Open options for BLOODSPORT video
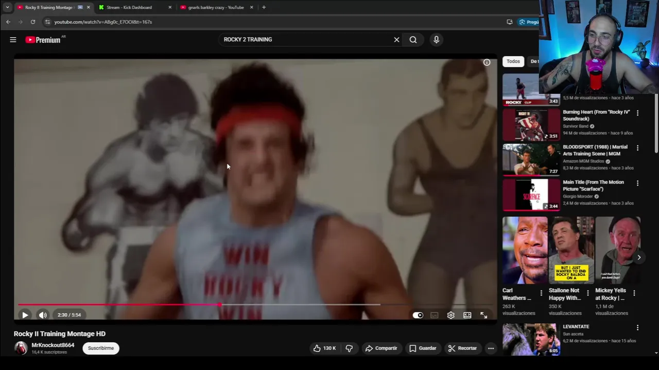Screen dimensions: 659x370 (x=637, y=148)
